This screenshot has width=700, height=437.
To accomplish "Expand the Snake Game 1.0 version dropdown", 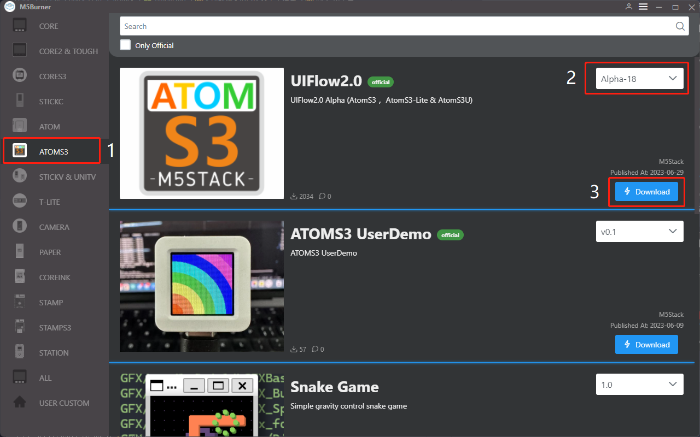I will [x=639, y=385].
